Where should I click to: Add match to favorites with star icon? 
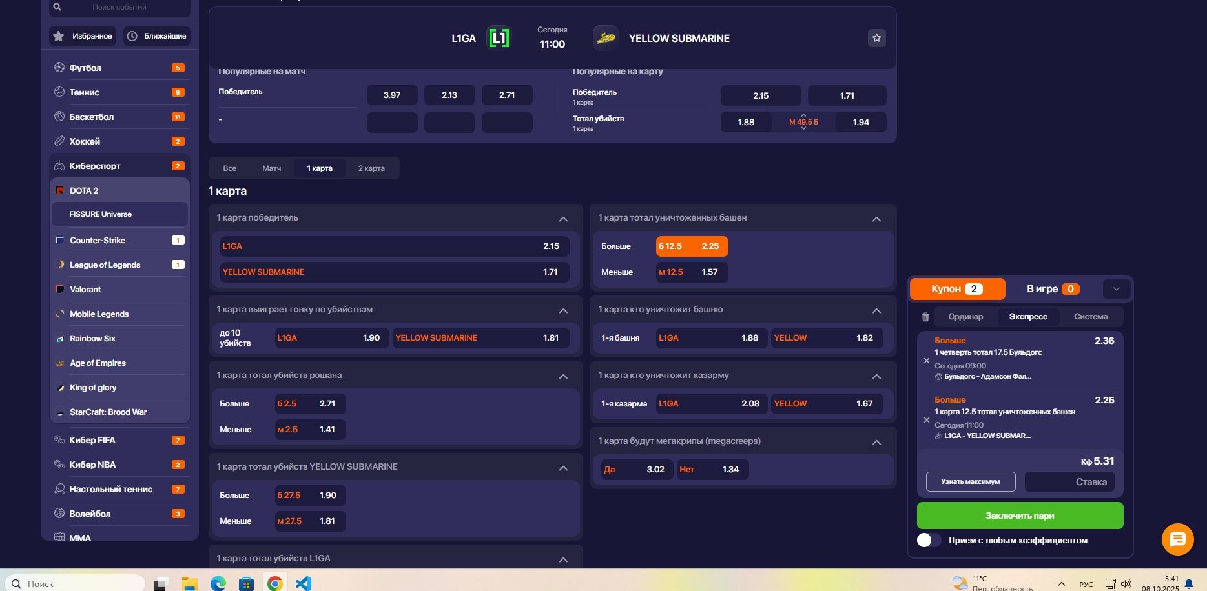(876, 38)
